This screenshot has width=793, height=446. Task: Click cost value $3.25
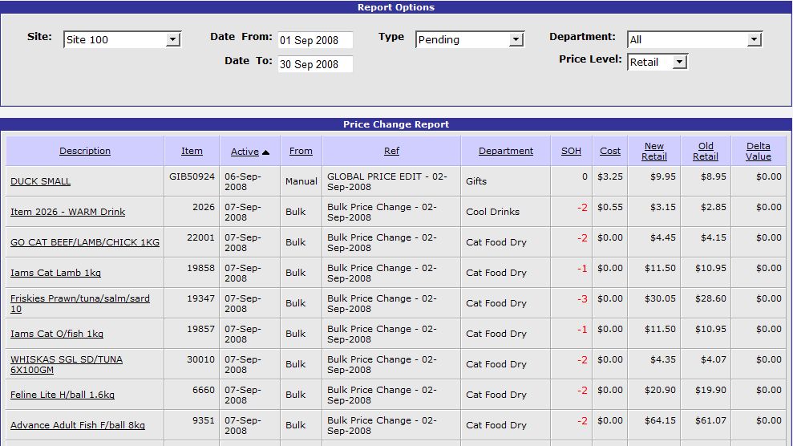pyautogui.click(x=610, y=176)
